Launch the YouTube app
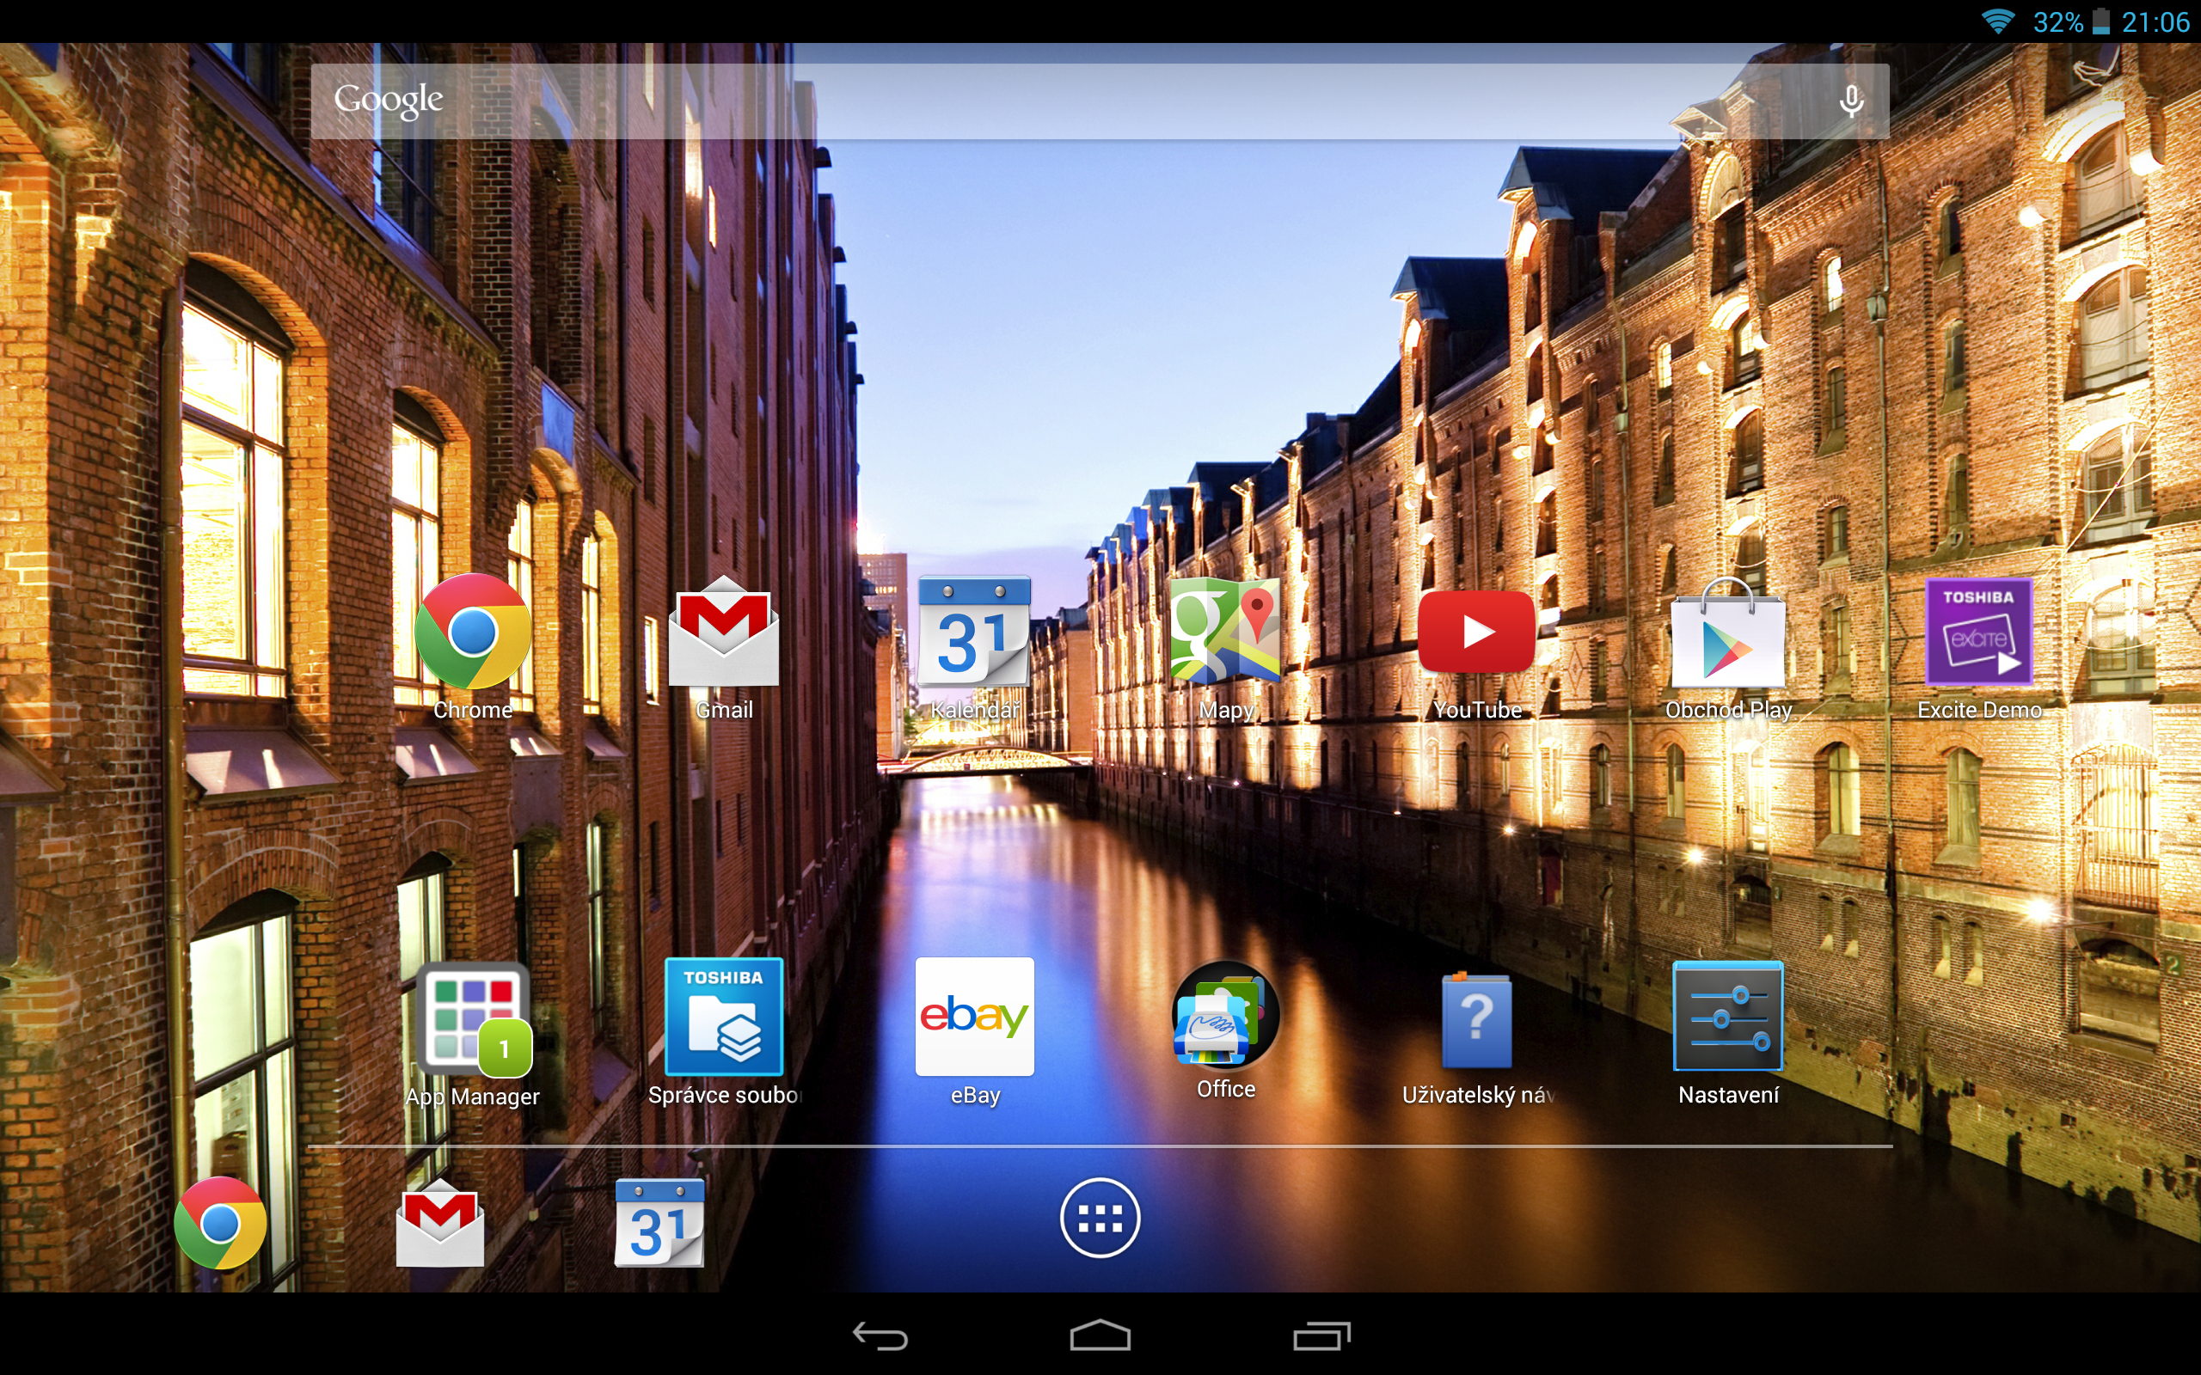 click(1476, 631)
